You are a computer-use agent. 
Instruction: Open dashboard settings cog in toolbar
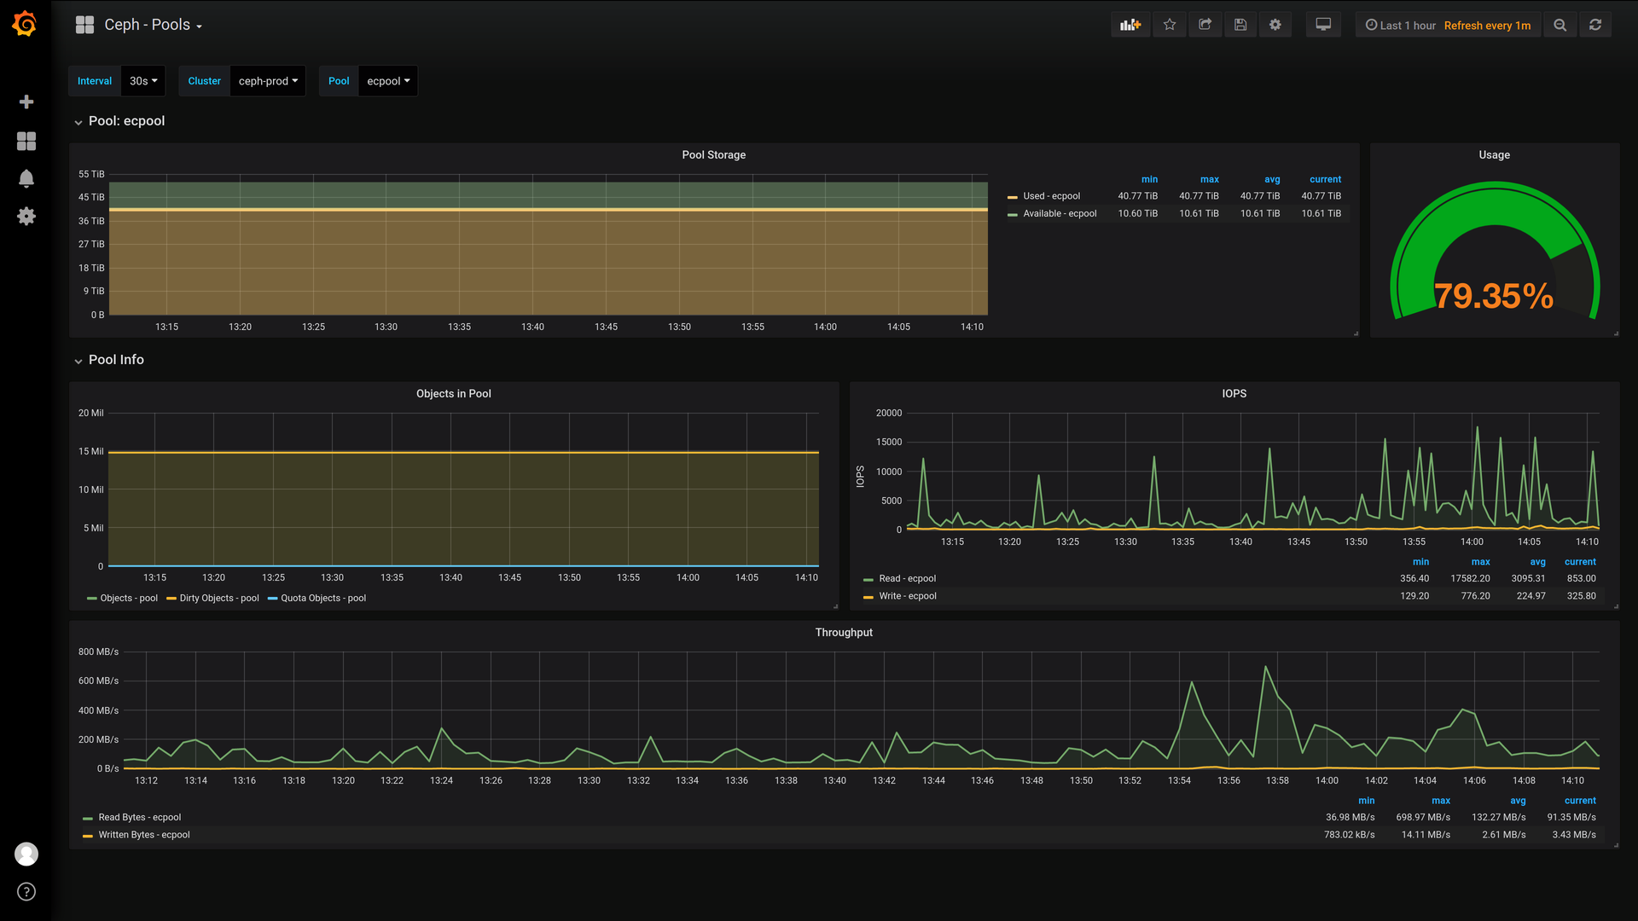point(1275,26)
